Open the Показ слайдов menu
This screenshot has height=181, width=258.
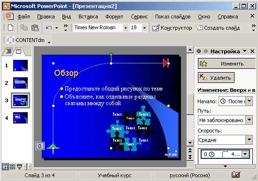pos(173,16)
